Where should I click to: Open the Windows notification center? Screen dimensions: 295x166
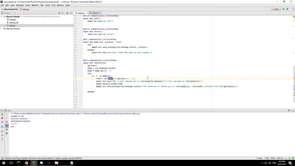click(290, 163)
